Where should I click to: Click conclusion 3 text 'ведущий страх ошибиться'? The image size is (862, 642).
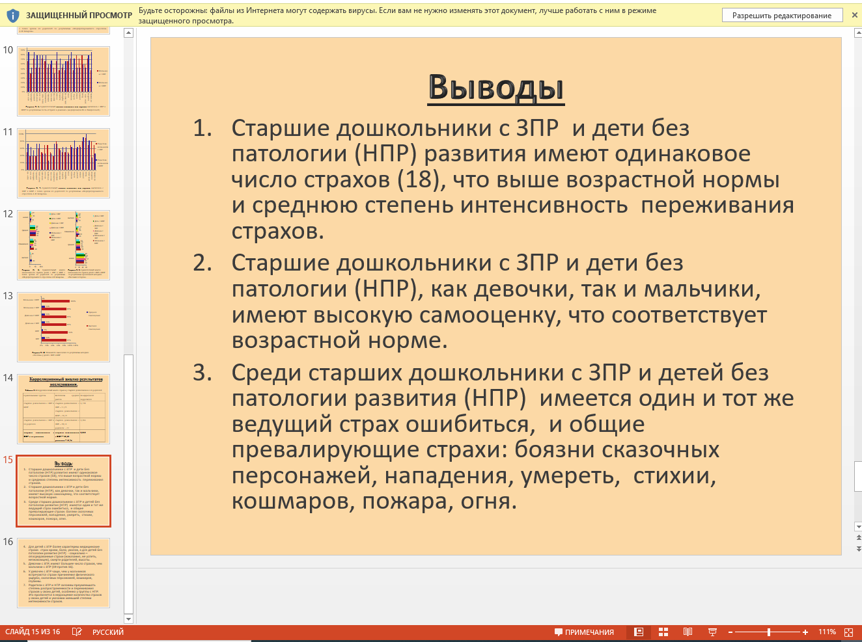pos(383,424)
